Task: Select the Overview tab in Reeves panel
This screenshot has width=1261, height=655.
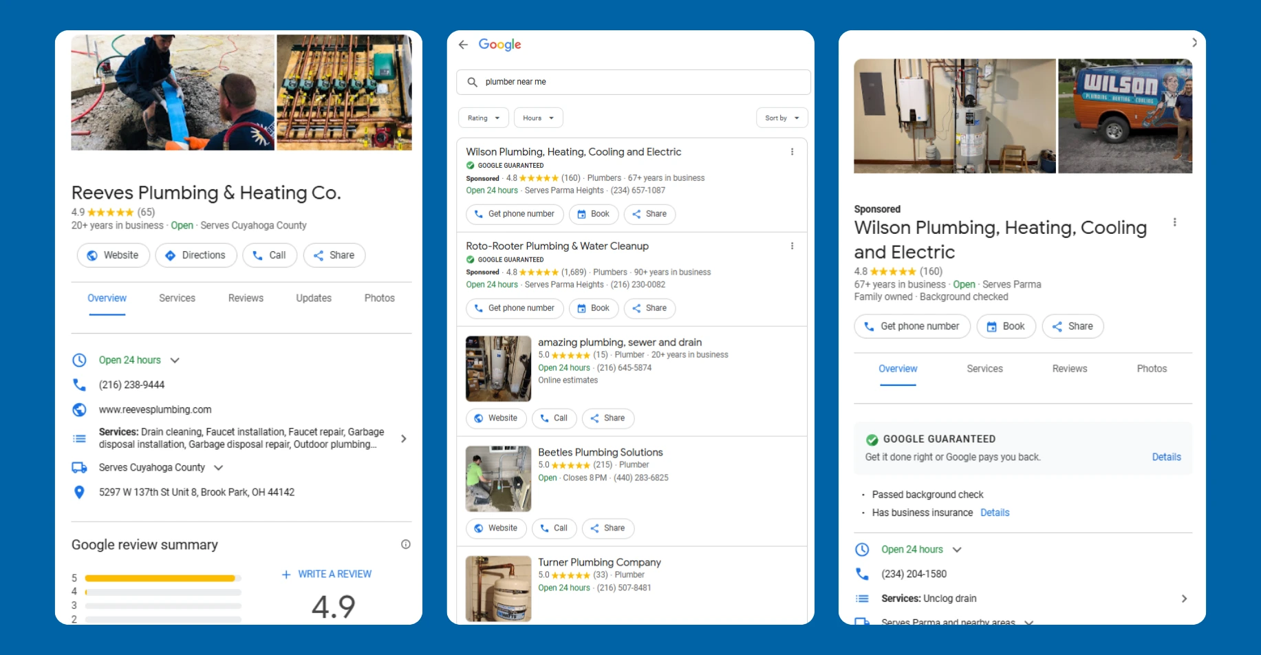Action: (107, 298)
